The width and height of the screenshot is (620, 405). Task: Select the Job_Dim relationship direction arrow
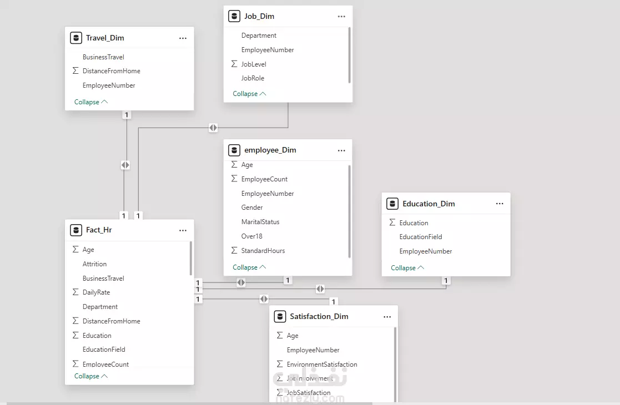(x=213, y=128)
